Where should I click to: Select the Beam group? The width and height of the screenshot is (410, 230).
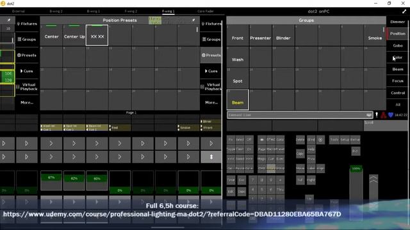point(238,100)
